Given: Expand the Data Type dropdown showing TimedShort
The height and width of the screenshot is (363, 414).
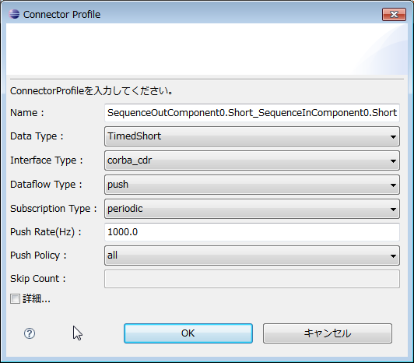Looking at the screenshot, I should (252, 136).
